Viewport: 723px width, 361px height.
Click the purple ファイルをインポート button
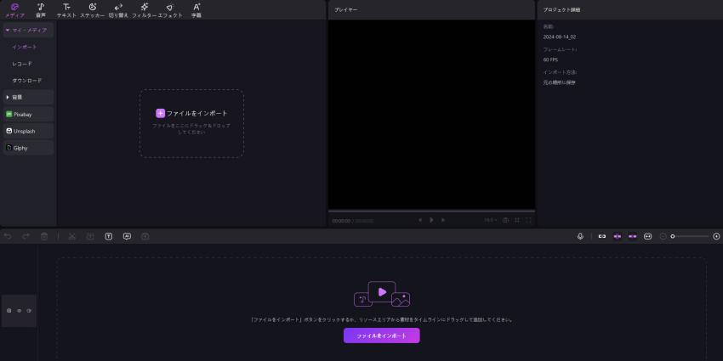pyautogui.click(x=381, y=336)
